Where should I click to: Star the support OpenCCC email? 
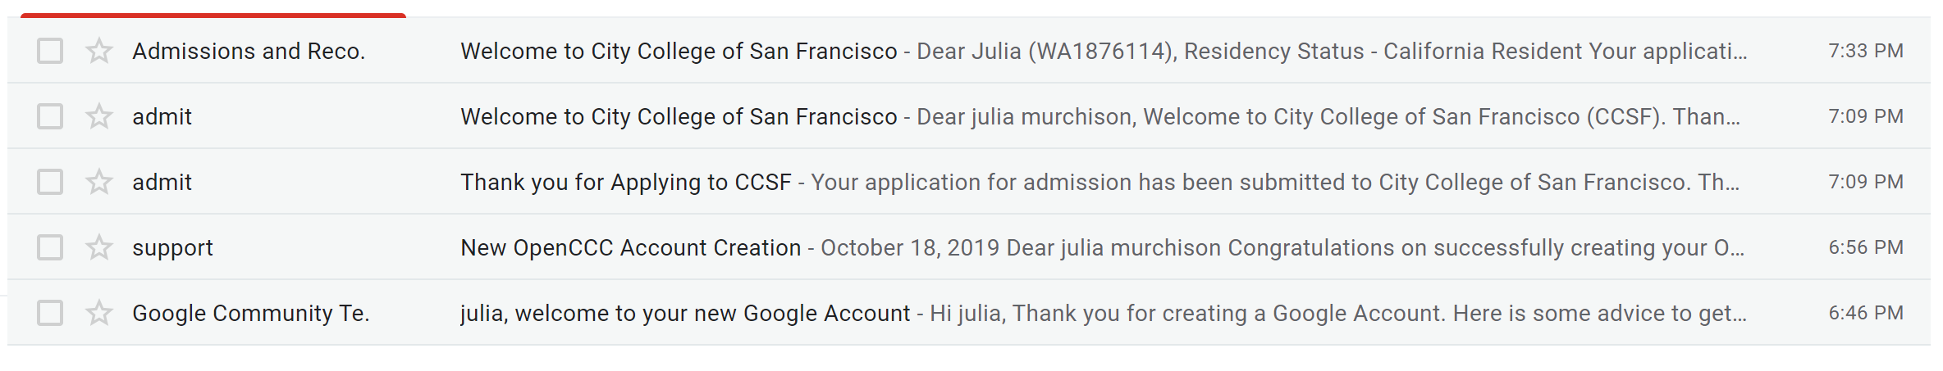(99, 247)
